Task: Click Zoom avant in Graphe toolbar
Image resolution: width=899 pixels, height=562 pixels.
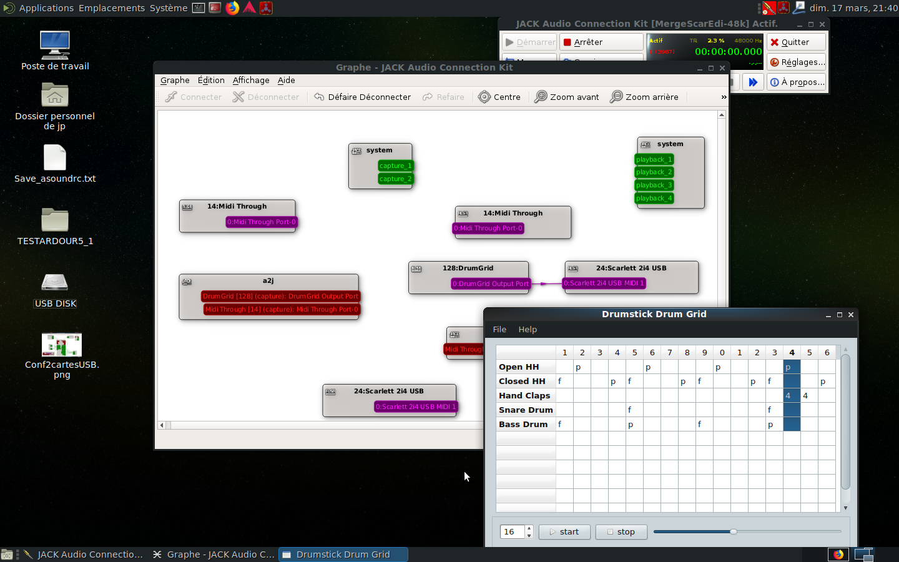Action: pyautogui.click(x=567, y=97)
